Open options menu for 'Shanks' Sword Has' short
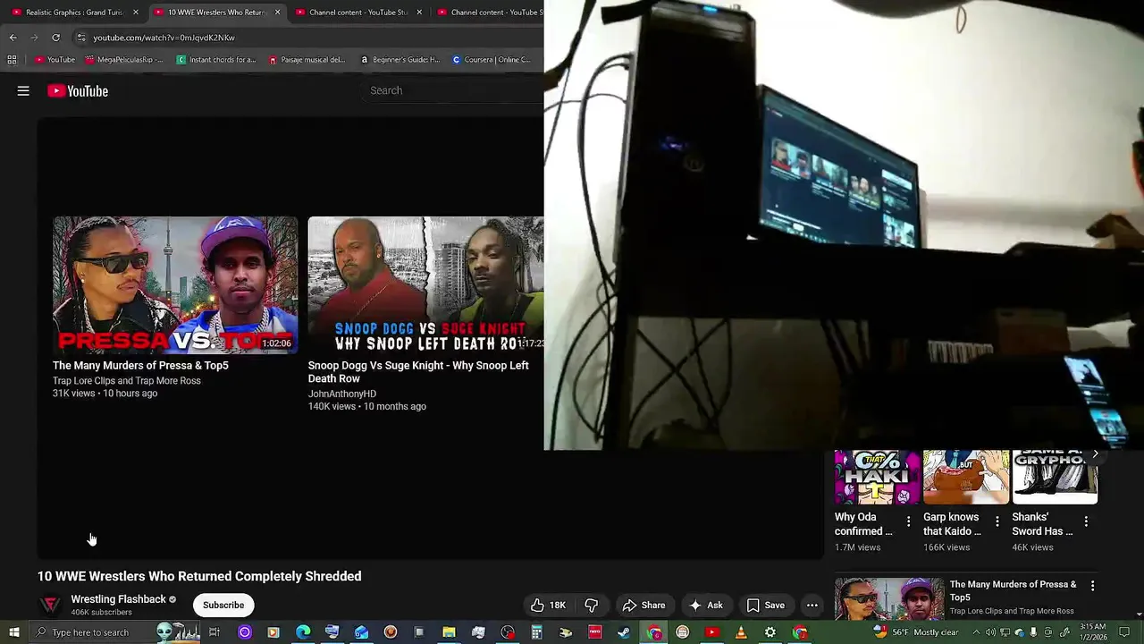1144x644 pixels. pyautogui.click(x=1086, y=521)
